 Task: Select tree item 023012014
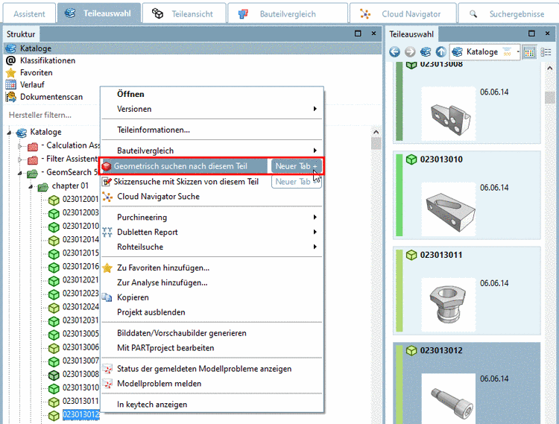(80, 239)
